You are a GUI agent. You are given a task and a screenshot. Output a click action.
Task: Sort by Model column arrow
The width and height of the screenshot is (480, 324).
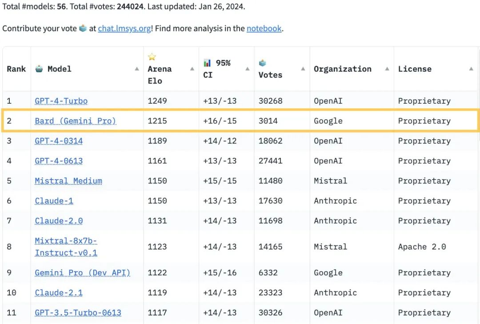pos(137,69)
